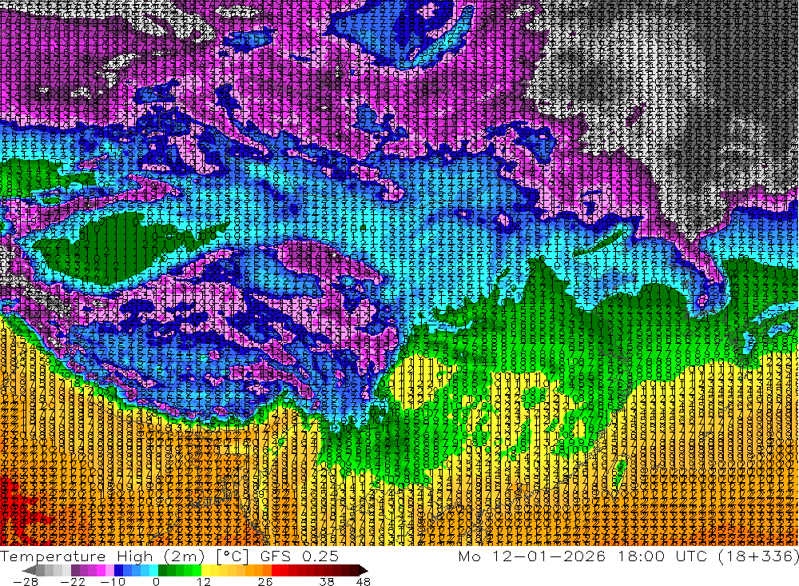
Task: Click the "-22" legend value
Action: pos(73,581)
